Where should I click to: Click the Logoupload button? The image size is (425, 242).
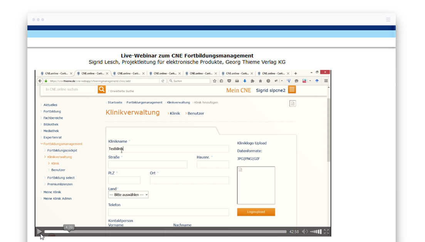pos(256,212)
